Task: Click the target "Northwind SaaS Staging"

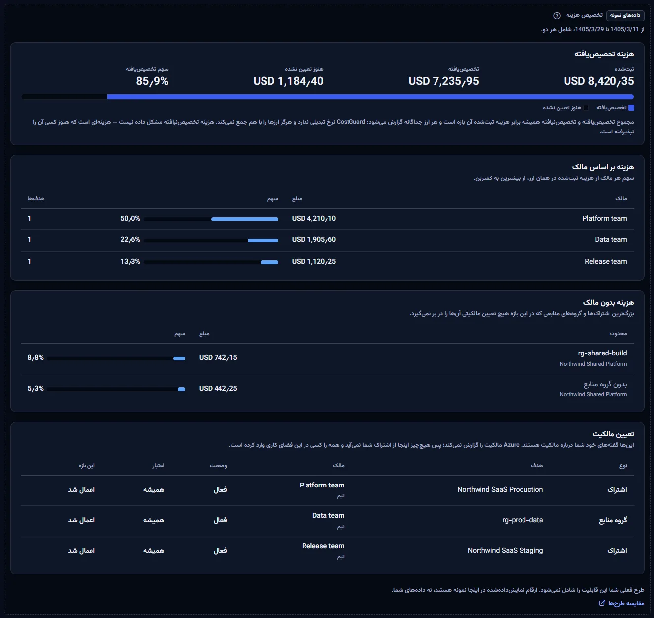Action: [505, 550]
